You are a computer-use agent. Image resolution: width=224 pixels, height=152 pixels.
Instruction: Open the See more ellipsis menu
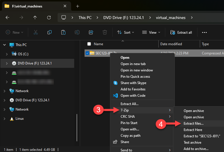pyautogui.click(x=204, y=33)
